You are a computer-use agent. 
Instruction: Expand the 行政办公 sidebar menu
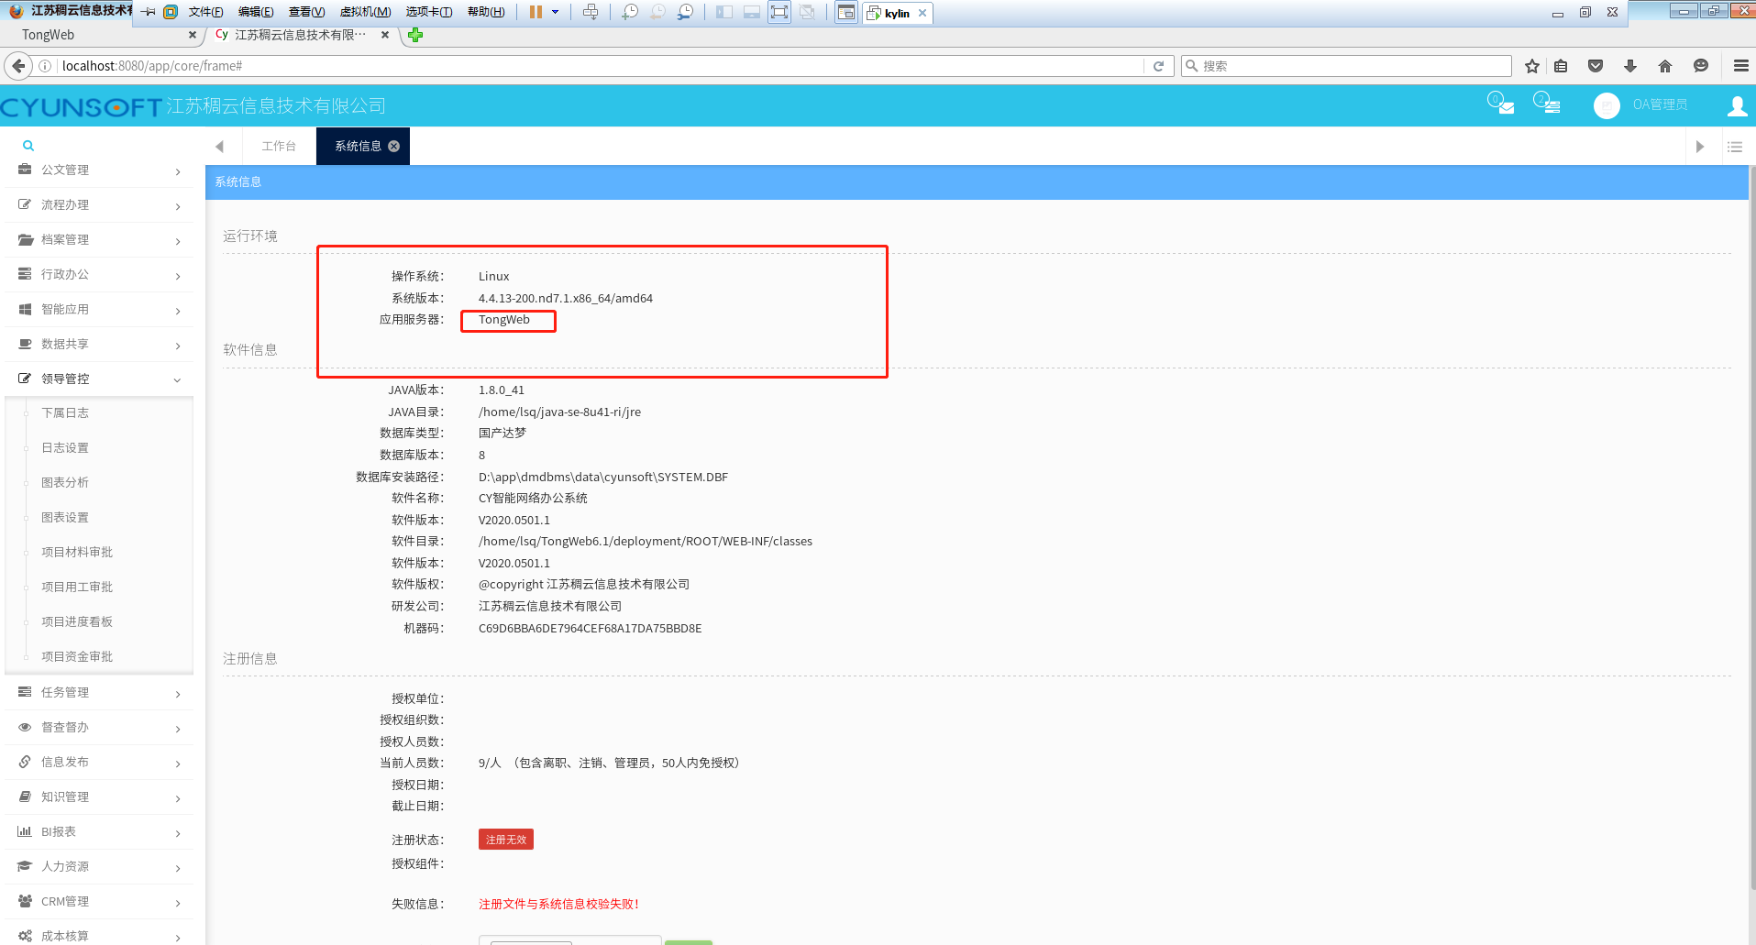(99, 275)
